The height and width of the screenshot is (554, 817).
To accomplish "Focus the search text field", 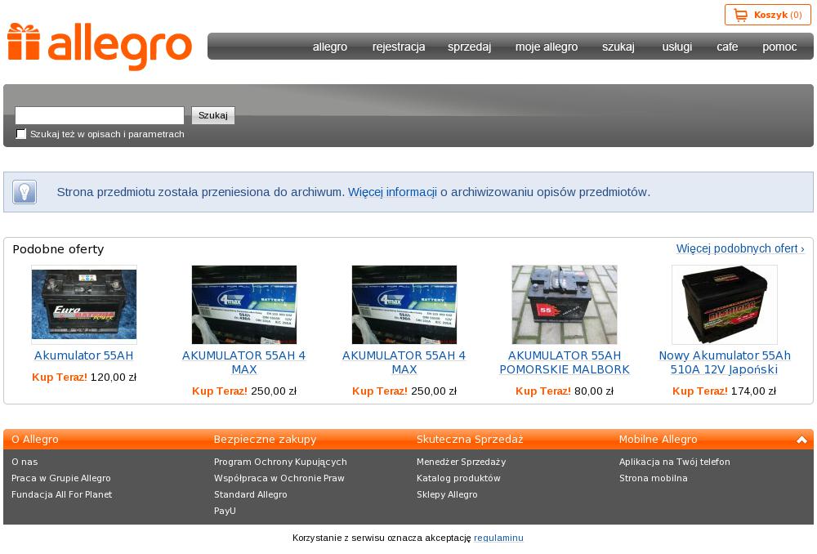I will [100, 115].
